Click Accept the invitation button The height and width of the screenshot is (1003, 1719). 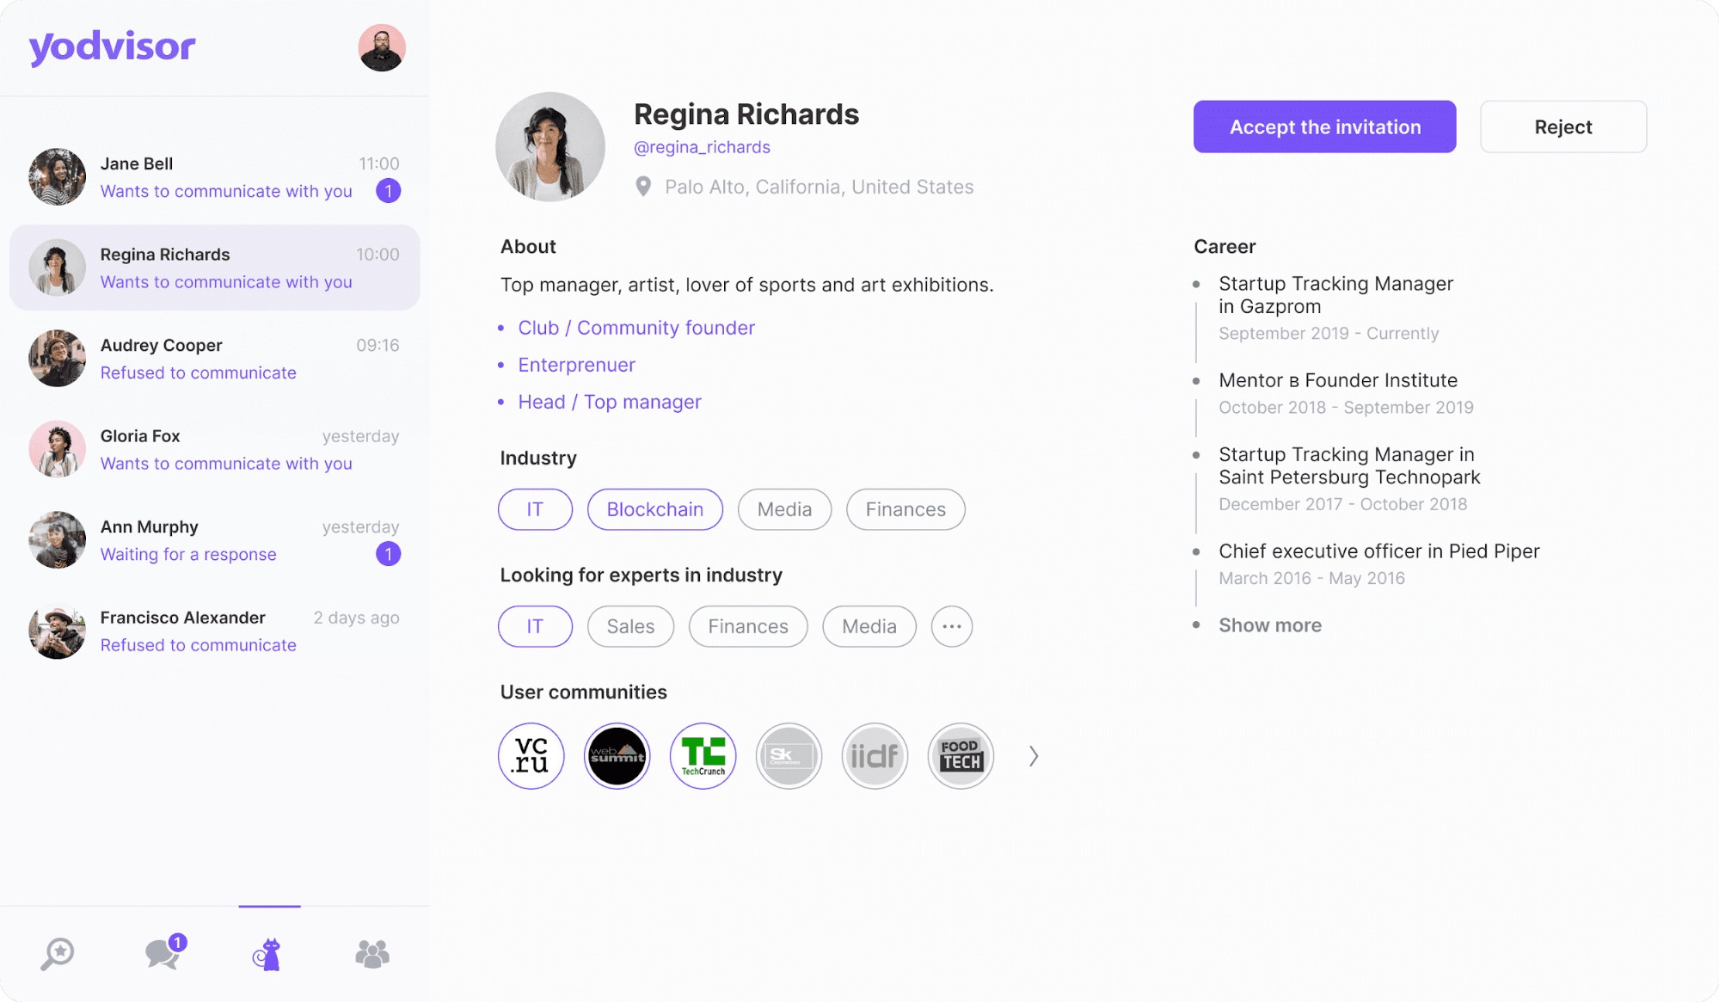point(1324,126)
